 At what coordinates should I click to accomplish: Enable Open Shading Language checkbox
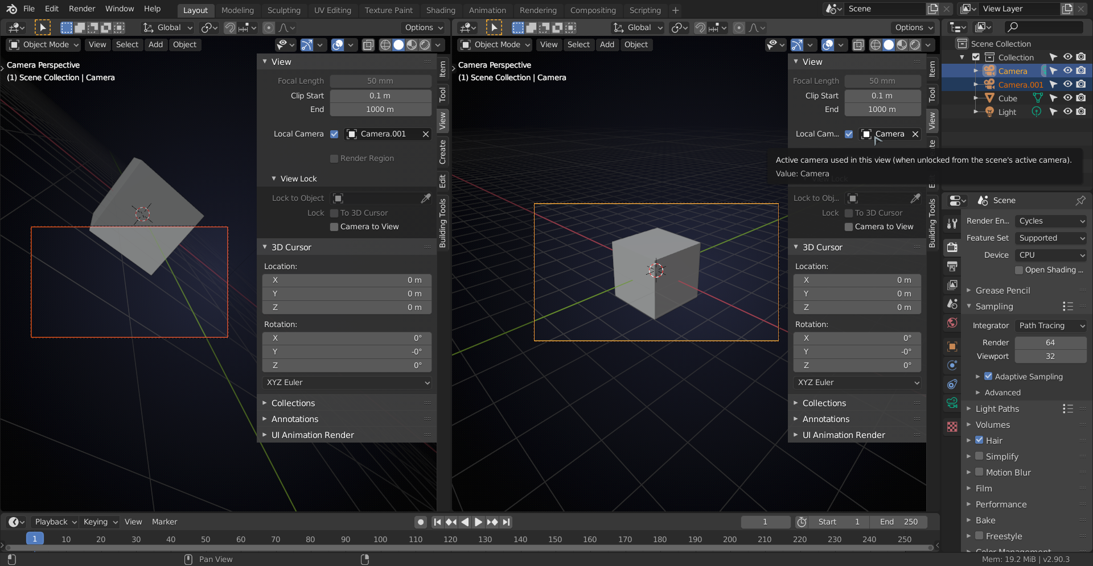[x=1019, y=270]
